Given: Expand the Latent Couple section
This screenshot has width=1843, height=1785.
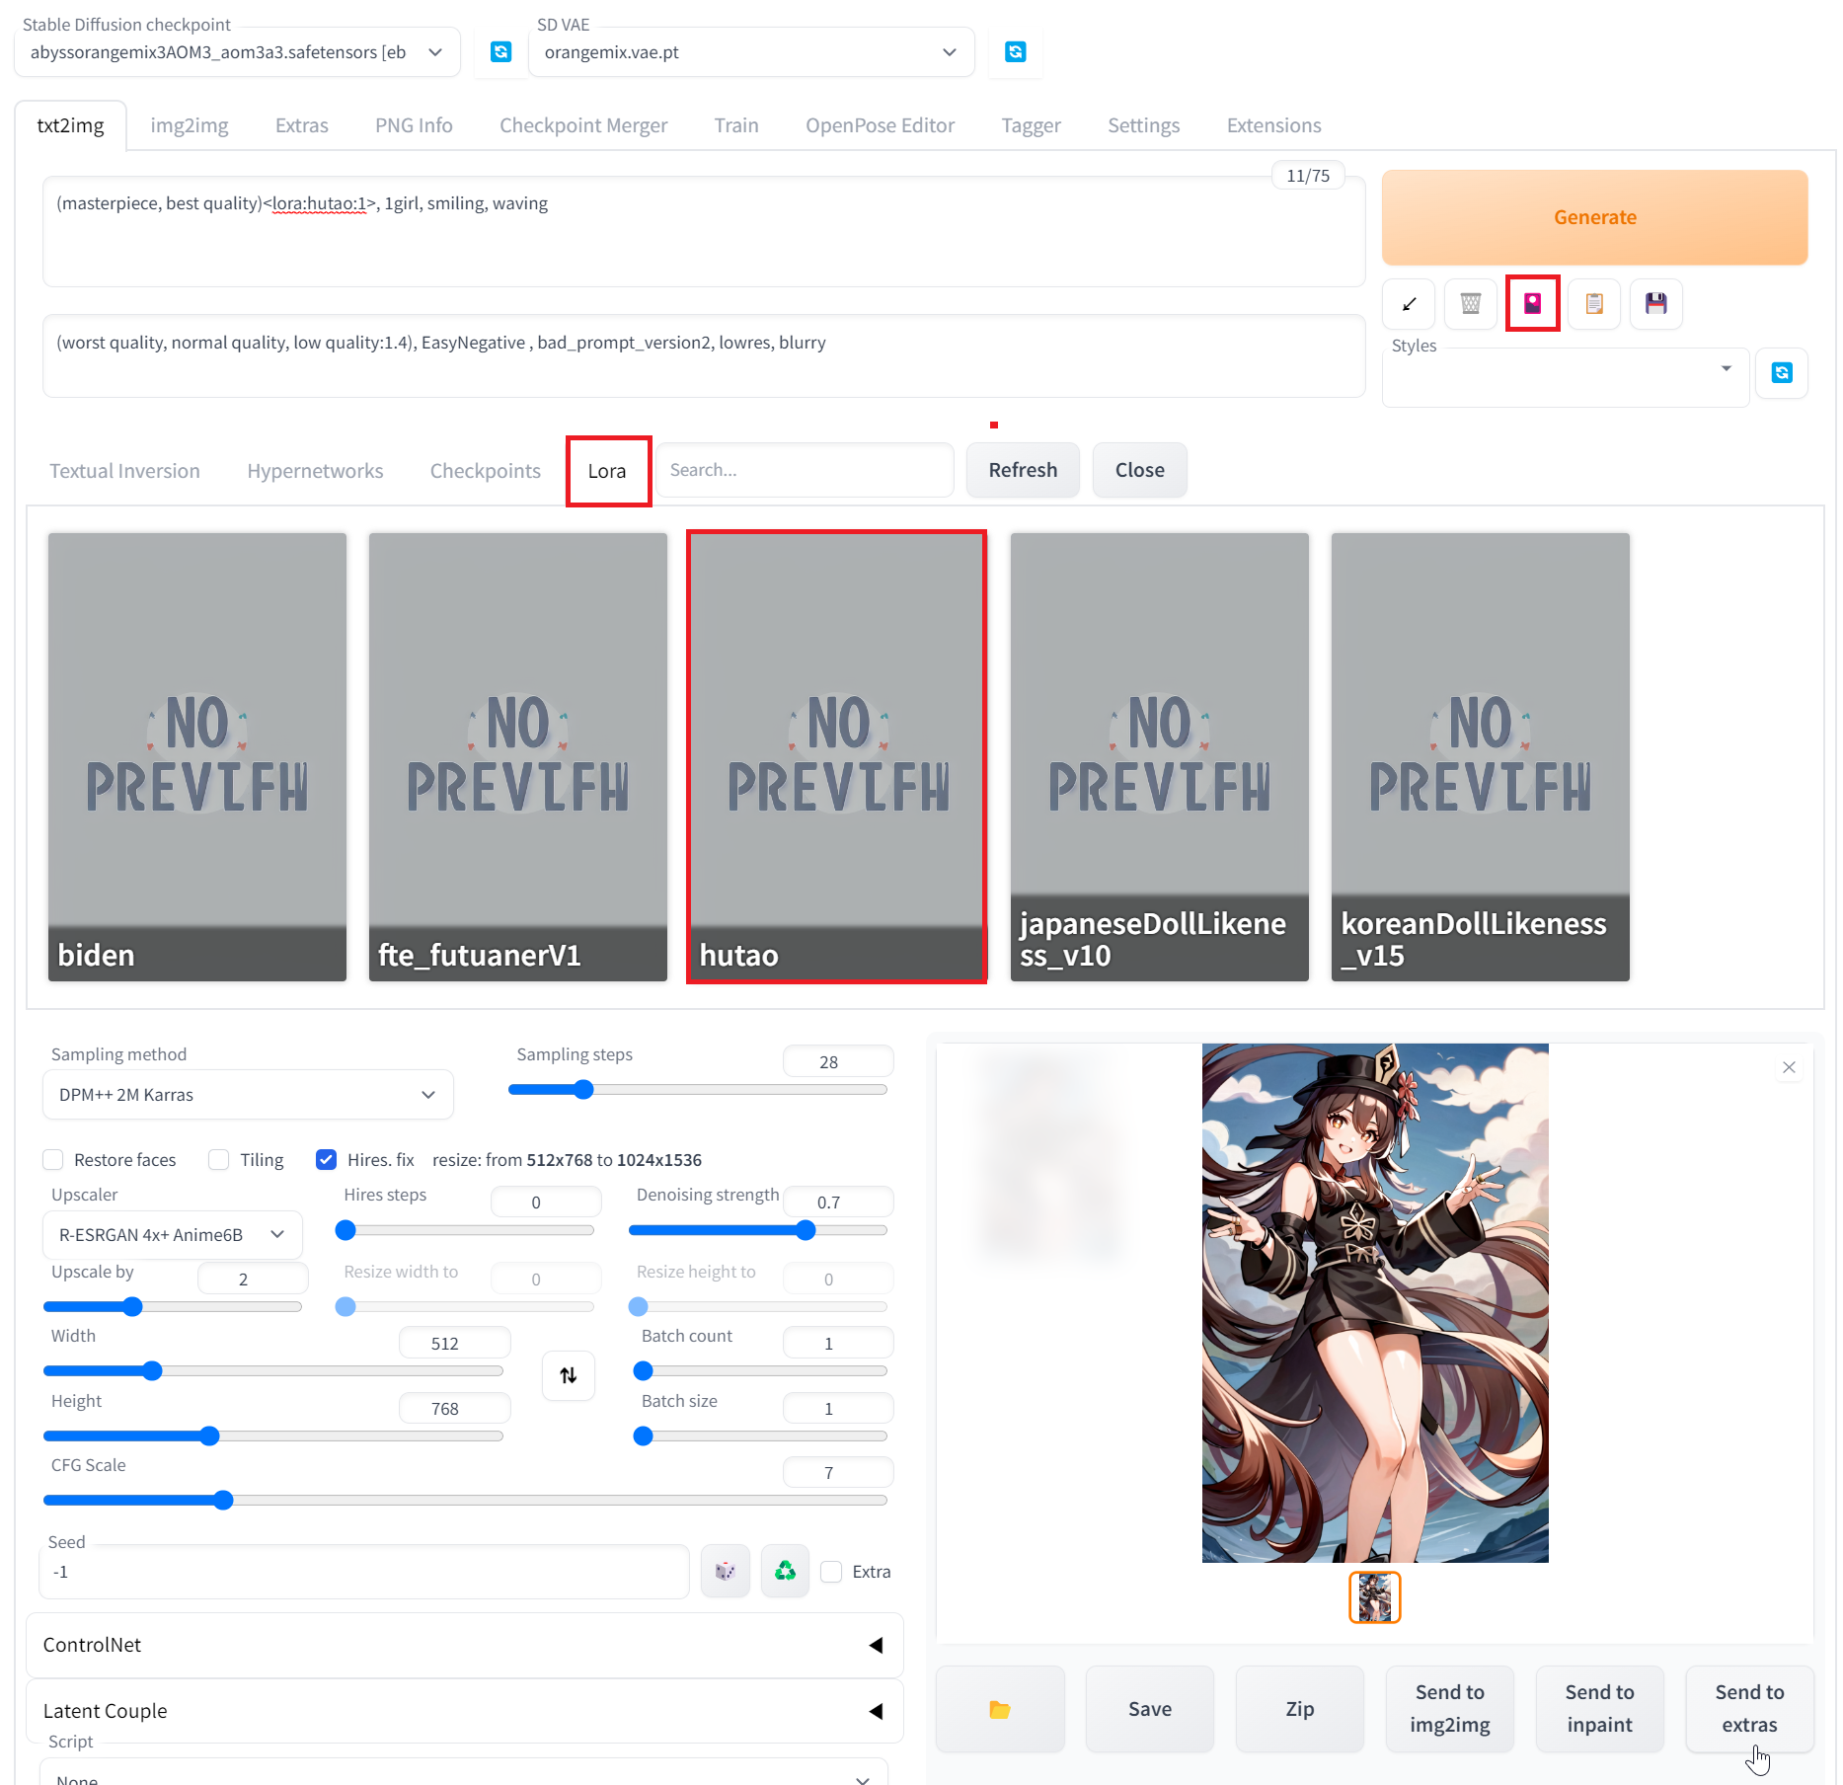Looking at the screenshot, I should point(464,1711).
